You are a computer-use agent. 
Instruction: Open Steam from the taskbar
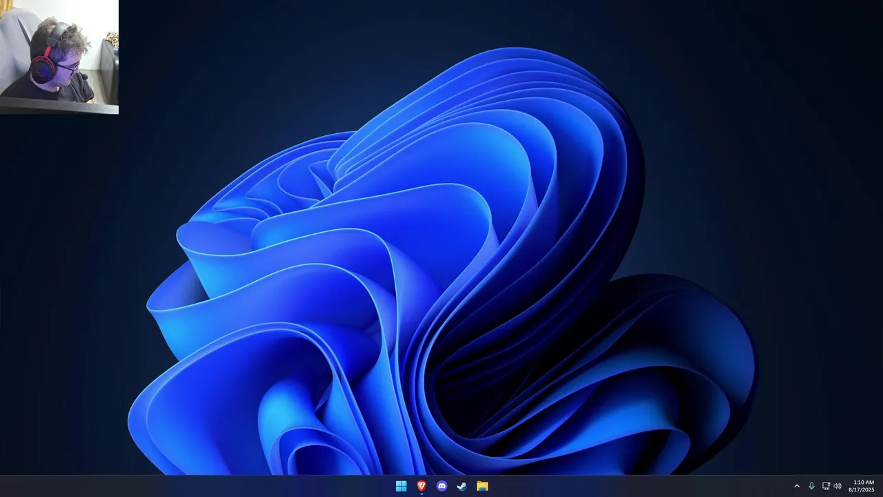[462, 486]
